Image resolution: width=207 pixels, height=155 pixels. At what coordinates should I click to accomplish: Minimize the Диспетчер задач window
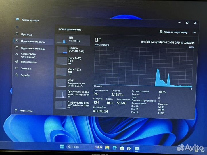[x=179, y=23]
